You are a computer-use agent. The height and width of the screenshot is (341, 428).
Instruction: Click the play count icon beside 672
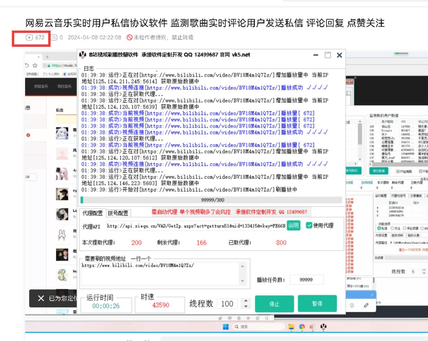coord(29,37)
